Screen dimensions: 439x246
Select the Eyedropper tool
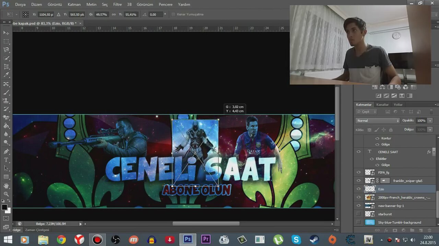(6, 75)
